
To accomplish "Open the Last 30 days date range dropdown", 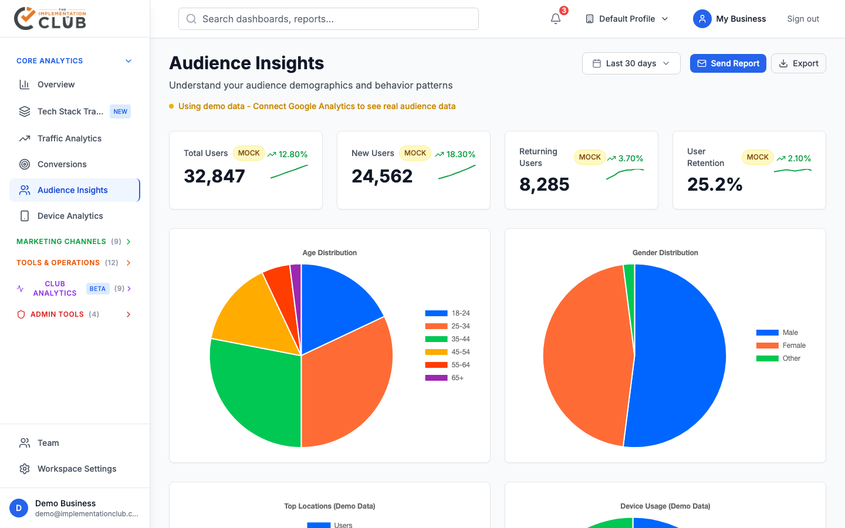I will point(631,63).
